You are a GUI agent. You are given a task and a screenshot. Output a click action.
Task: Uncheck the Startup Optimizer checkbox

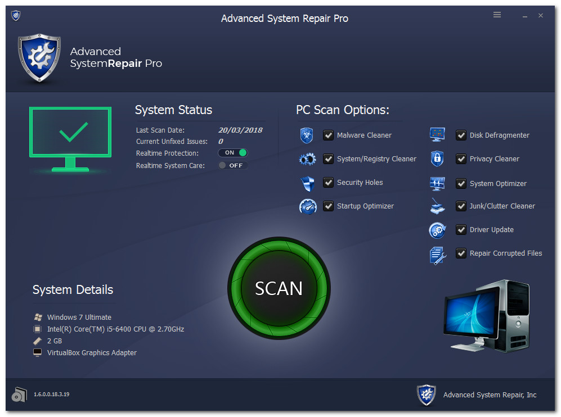click(328, 206)
